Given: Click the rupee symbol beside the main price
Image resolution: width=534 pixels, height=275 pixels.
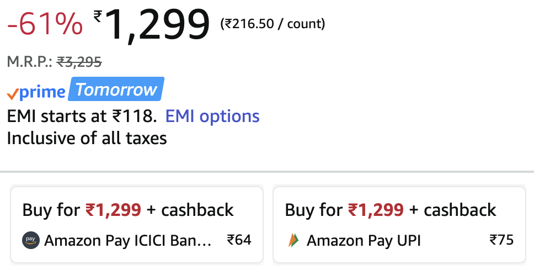Looking at the screenshot, I should [x=98, y=18].
